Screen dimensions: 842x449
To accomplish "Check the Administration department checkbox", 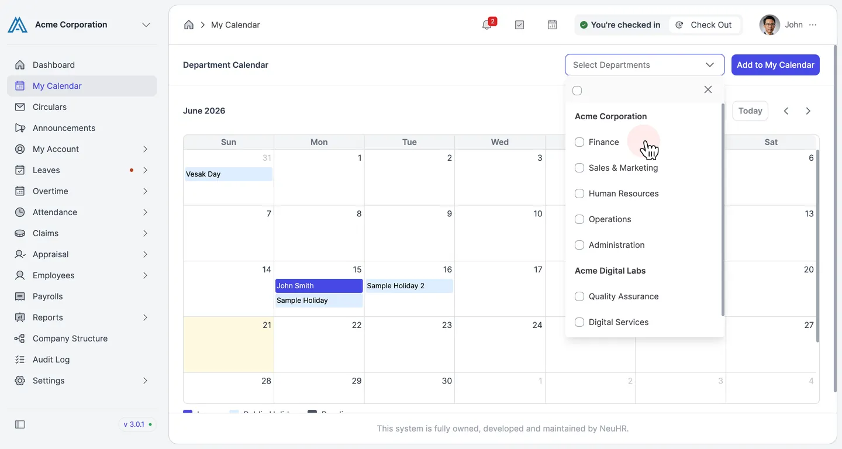I will click(579, 245).
